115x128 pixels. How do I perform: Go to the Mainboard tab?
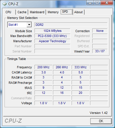37,12
